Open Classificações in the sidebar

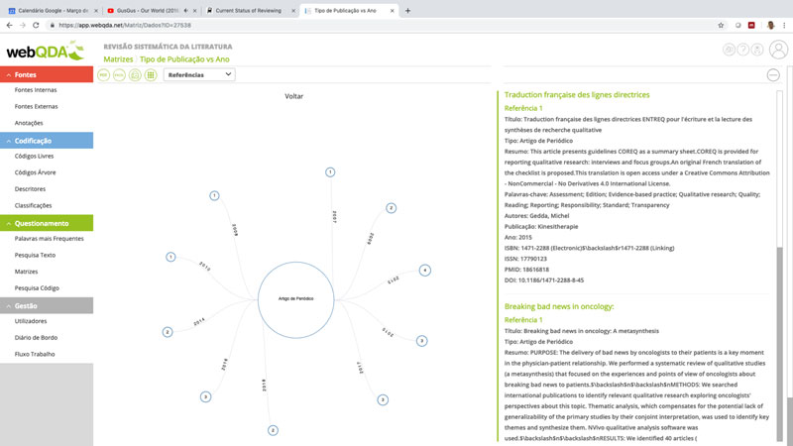33,206
